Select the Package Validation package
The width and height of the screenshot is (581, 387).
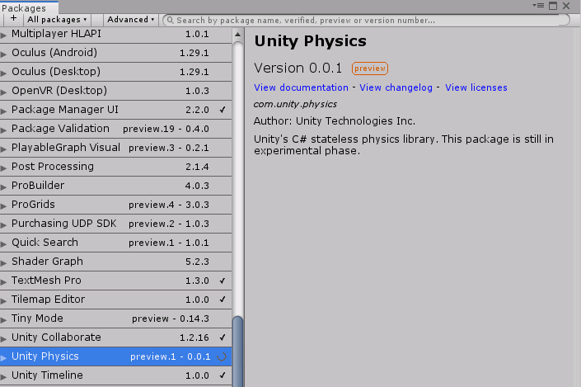(115, 129)
